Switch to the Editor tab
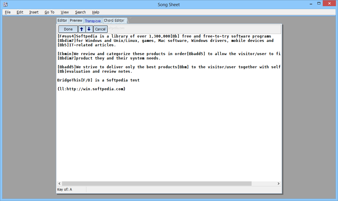Image resolution: width=338 pixels, height=201 pixels. (62, 21)
